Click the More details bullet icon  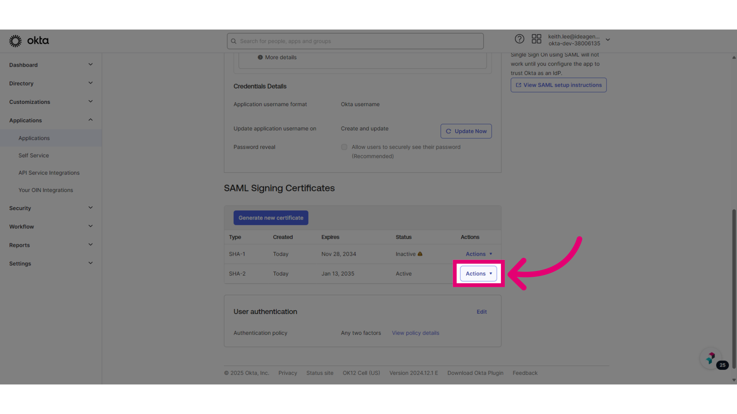coord(260,57)
